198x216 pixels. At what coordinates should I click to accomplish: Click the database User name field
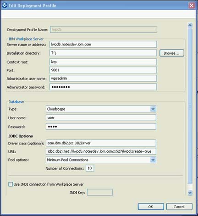coord(101,118)
